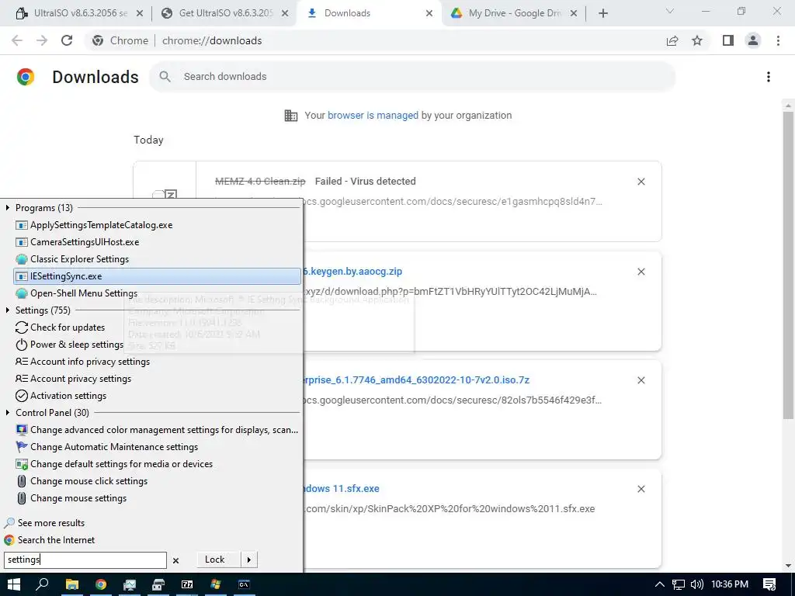Image resolution: width=795 pixels, height=596 pixels.
Task: Open the Windows 11.sfx.exe file link
Action: pos(342,489)
